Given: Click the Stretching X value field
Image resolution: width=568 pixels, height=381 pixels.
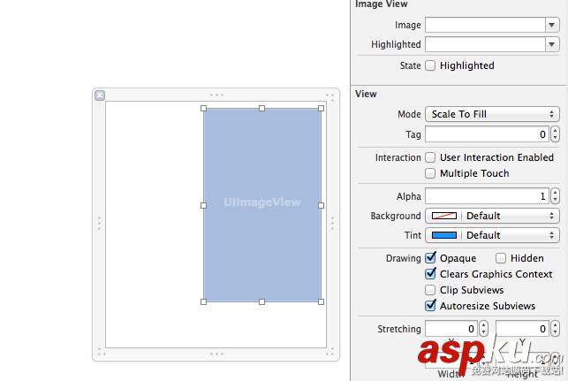Looking at the screenshot, I should (451, 329).
